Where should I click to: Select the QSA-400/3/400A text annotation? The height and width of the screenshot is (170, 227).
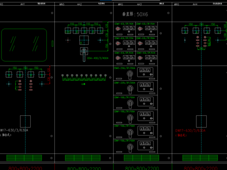(x=98, y=58)
